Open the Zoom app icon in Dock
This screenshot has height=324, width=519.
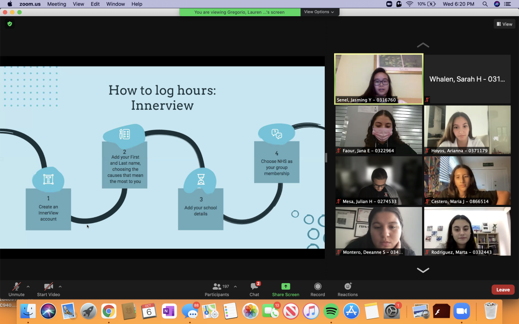pyautogui.click(x=461, y=311)
